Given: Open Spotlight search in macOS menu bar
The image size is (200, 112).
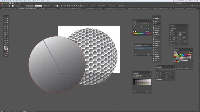Looking at the screenshot, I should coord(195,1).
